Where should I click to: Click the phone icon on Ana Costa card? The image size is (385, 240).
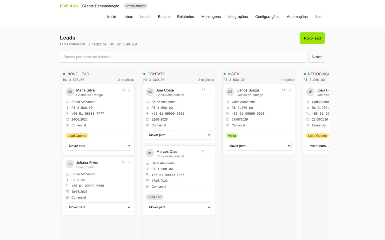[148, 114]
